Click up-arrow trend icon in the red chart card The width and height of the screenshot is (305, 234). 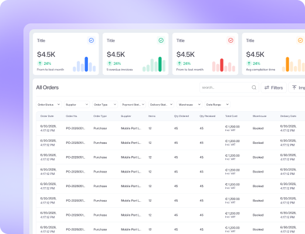179,63
